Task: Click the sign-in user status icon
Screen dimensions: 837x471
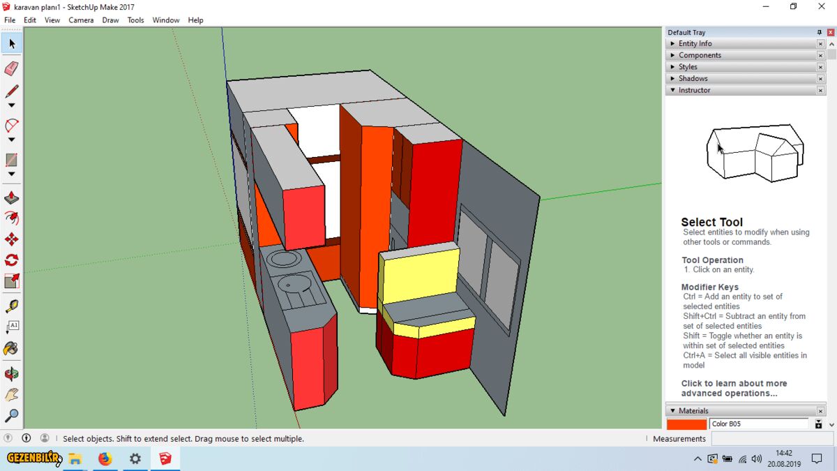Action: tap(45, 438)
